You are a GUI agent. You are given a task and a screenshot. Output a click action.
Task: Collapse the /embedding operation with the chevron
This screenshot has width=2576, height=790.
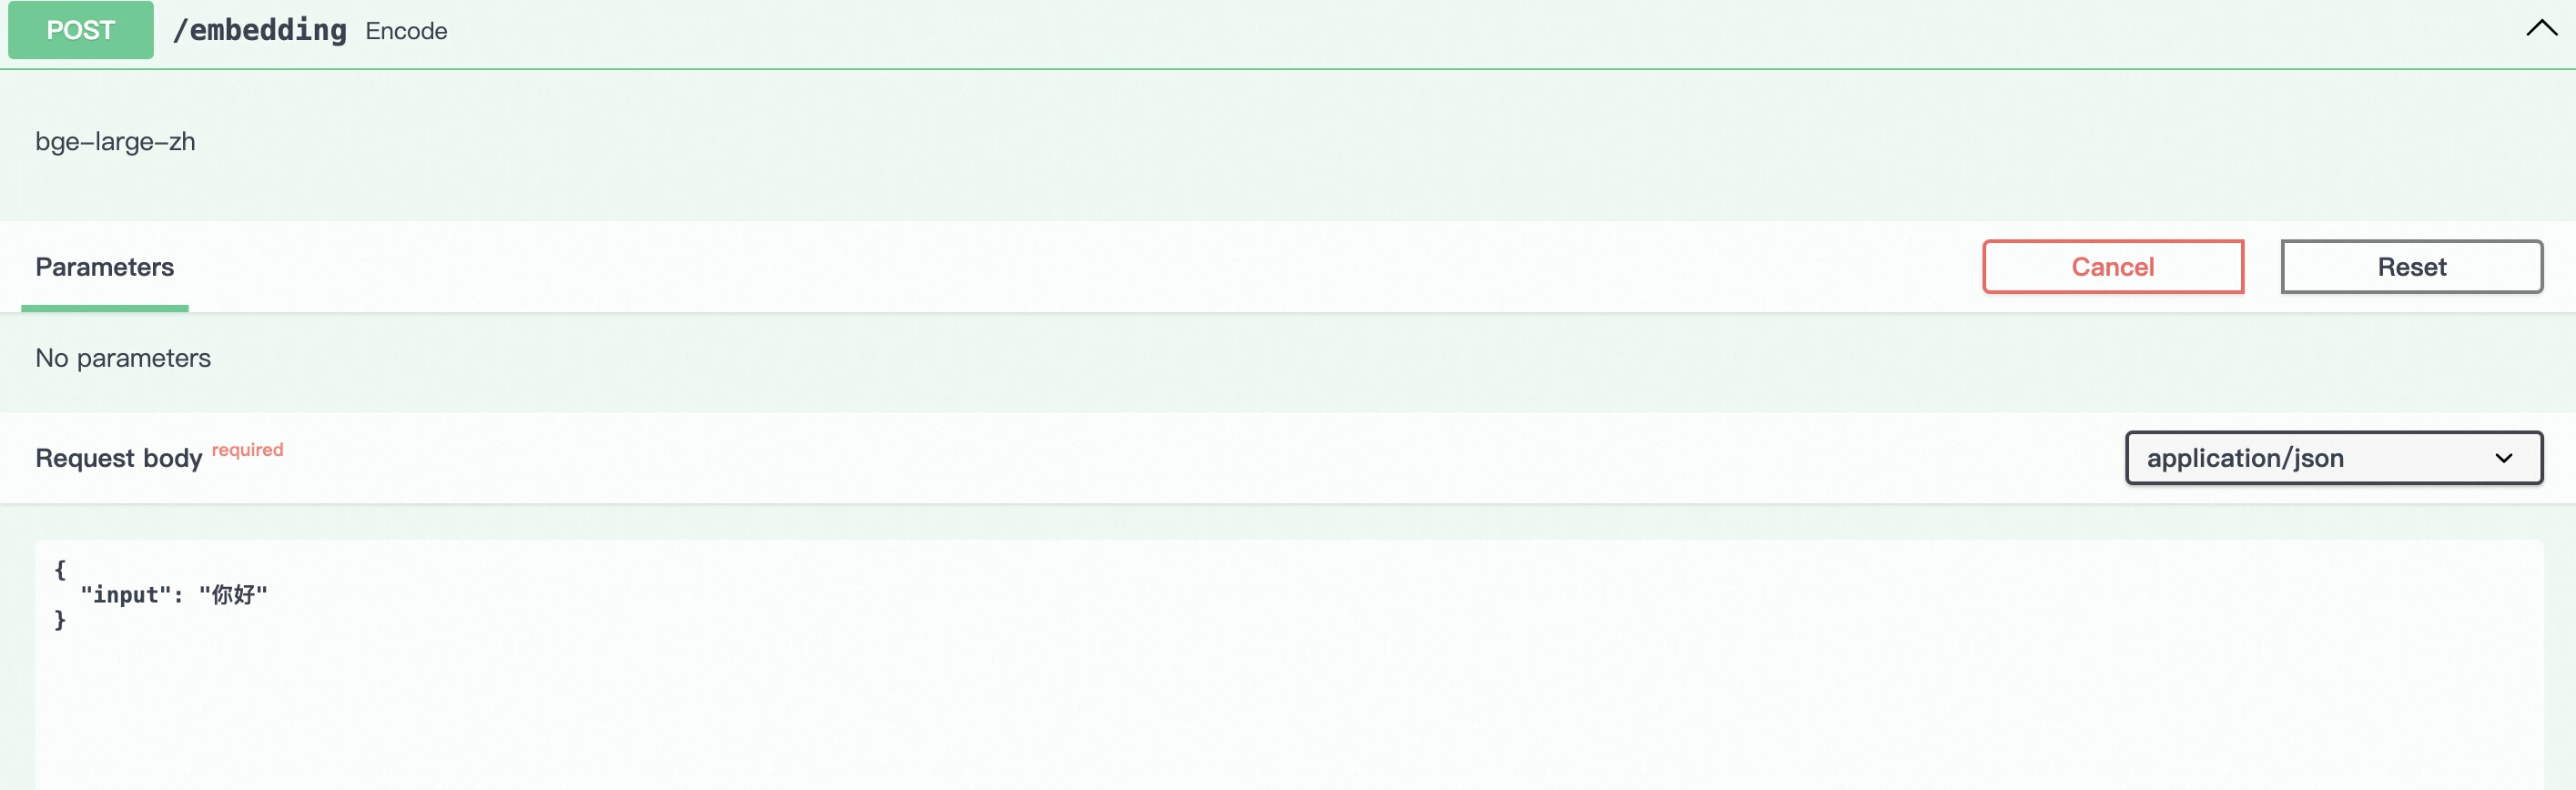click(x=2541, y=29)
